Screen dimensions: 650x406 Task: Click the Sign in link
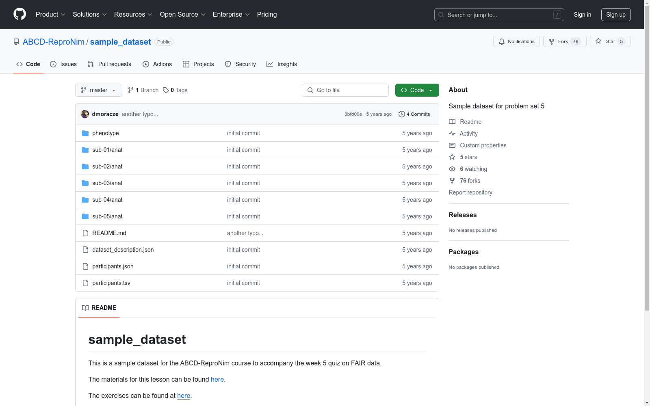pos(583,15)
